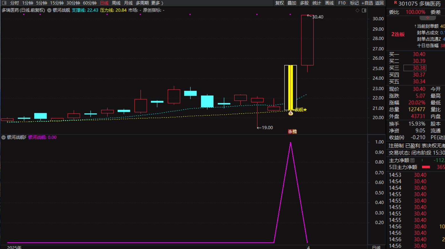Open the 银河战舰 main chart indicator dropdown
Image resolution: width=445 pixels, height=249 pixels.
[x=49, y=10]
